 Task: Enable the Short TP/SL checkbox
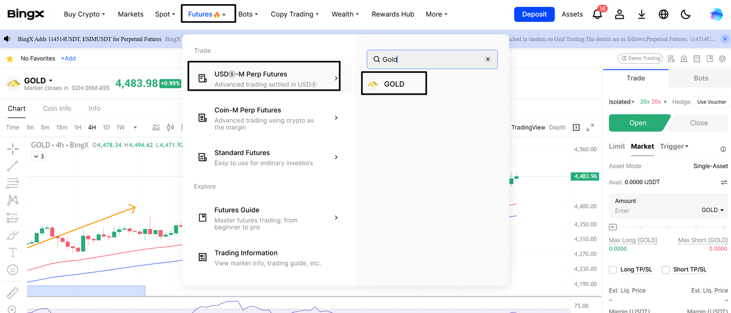click(x=665, y=270)
